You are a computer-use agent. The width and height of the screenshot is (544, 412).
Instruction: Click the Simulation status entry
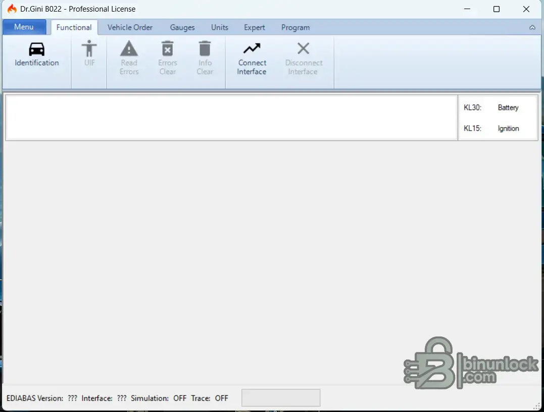click(159, 398)
